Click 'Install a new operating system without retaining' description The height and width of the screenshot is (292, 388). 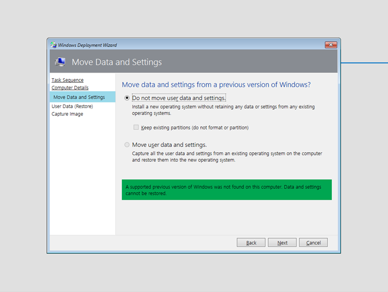[x=223, y=110]
